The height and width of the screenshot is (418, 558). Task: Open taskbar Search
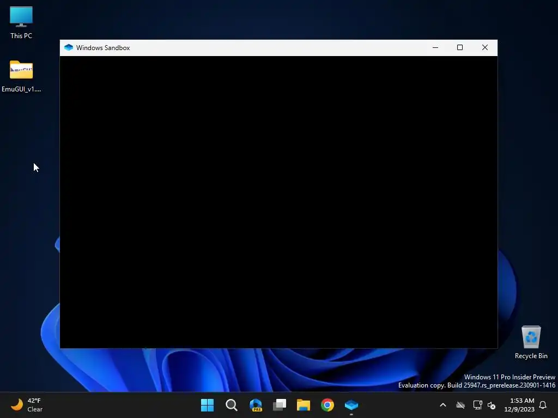click(x=231, y=405)
